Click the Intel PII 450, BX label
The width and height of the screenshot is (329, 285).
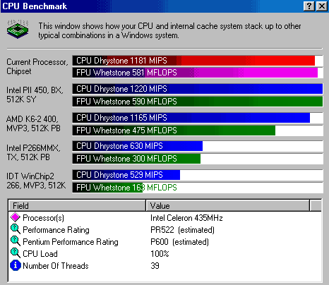pyautogui.click(x=35, y=95)
